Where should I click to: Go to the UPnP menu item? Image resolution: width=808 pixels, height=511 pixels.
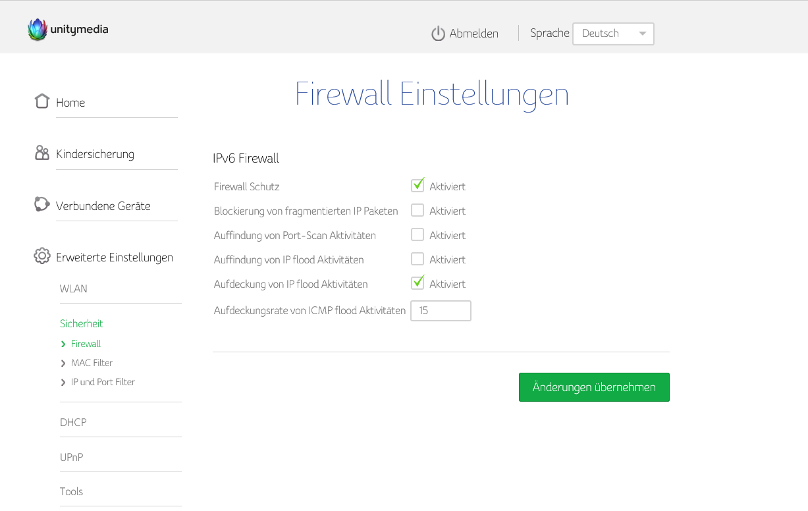[x=71, y=458]
